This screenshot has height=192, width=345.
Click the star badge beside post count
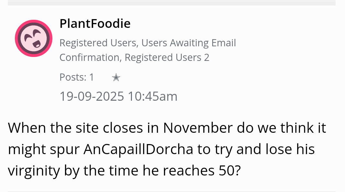tap(116, 77)
